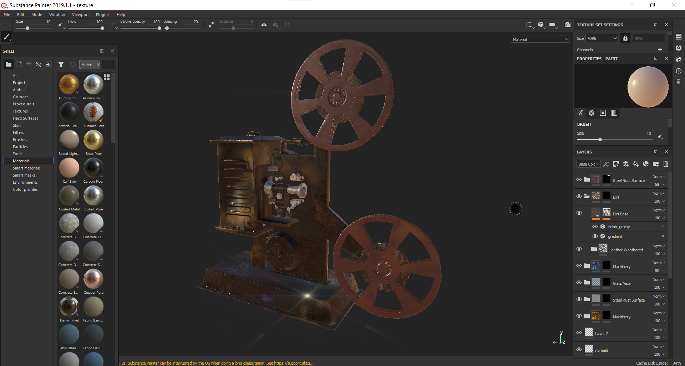Click the Flow slider handle
685x366 pixels.
pyautogui.click(x=102, y=28)
